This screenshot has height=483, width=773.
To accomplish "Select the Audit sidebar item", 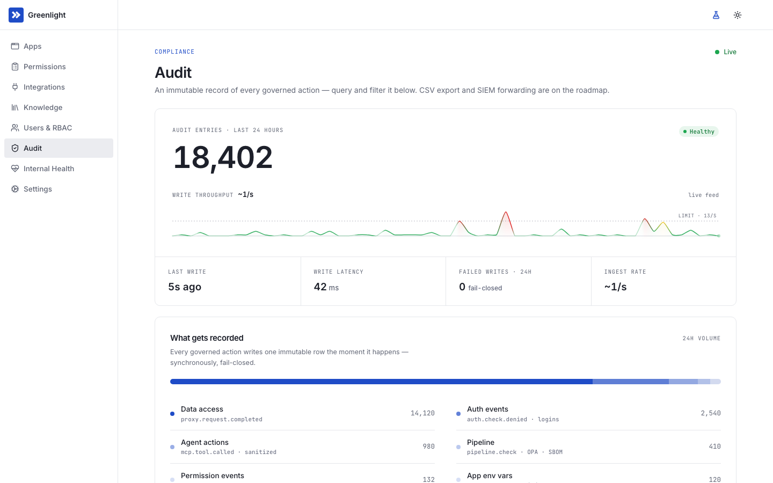I will click(x=59, y=148).
